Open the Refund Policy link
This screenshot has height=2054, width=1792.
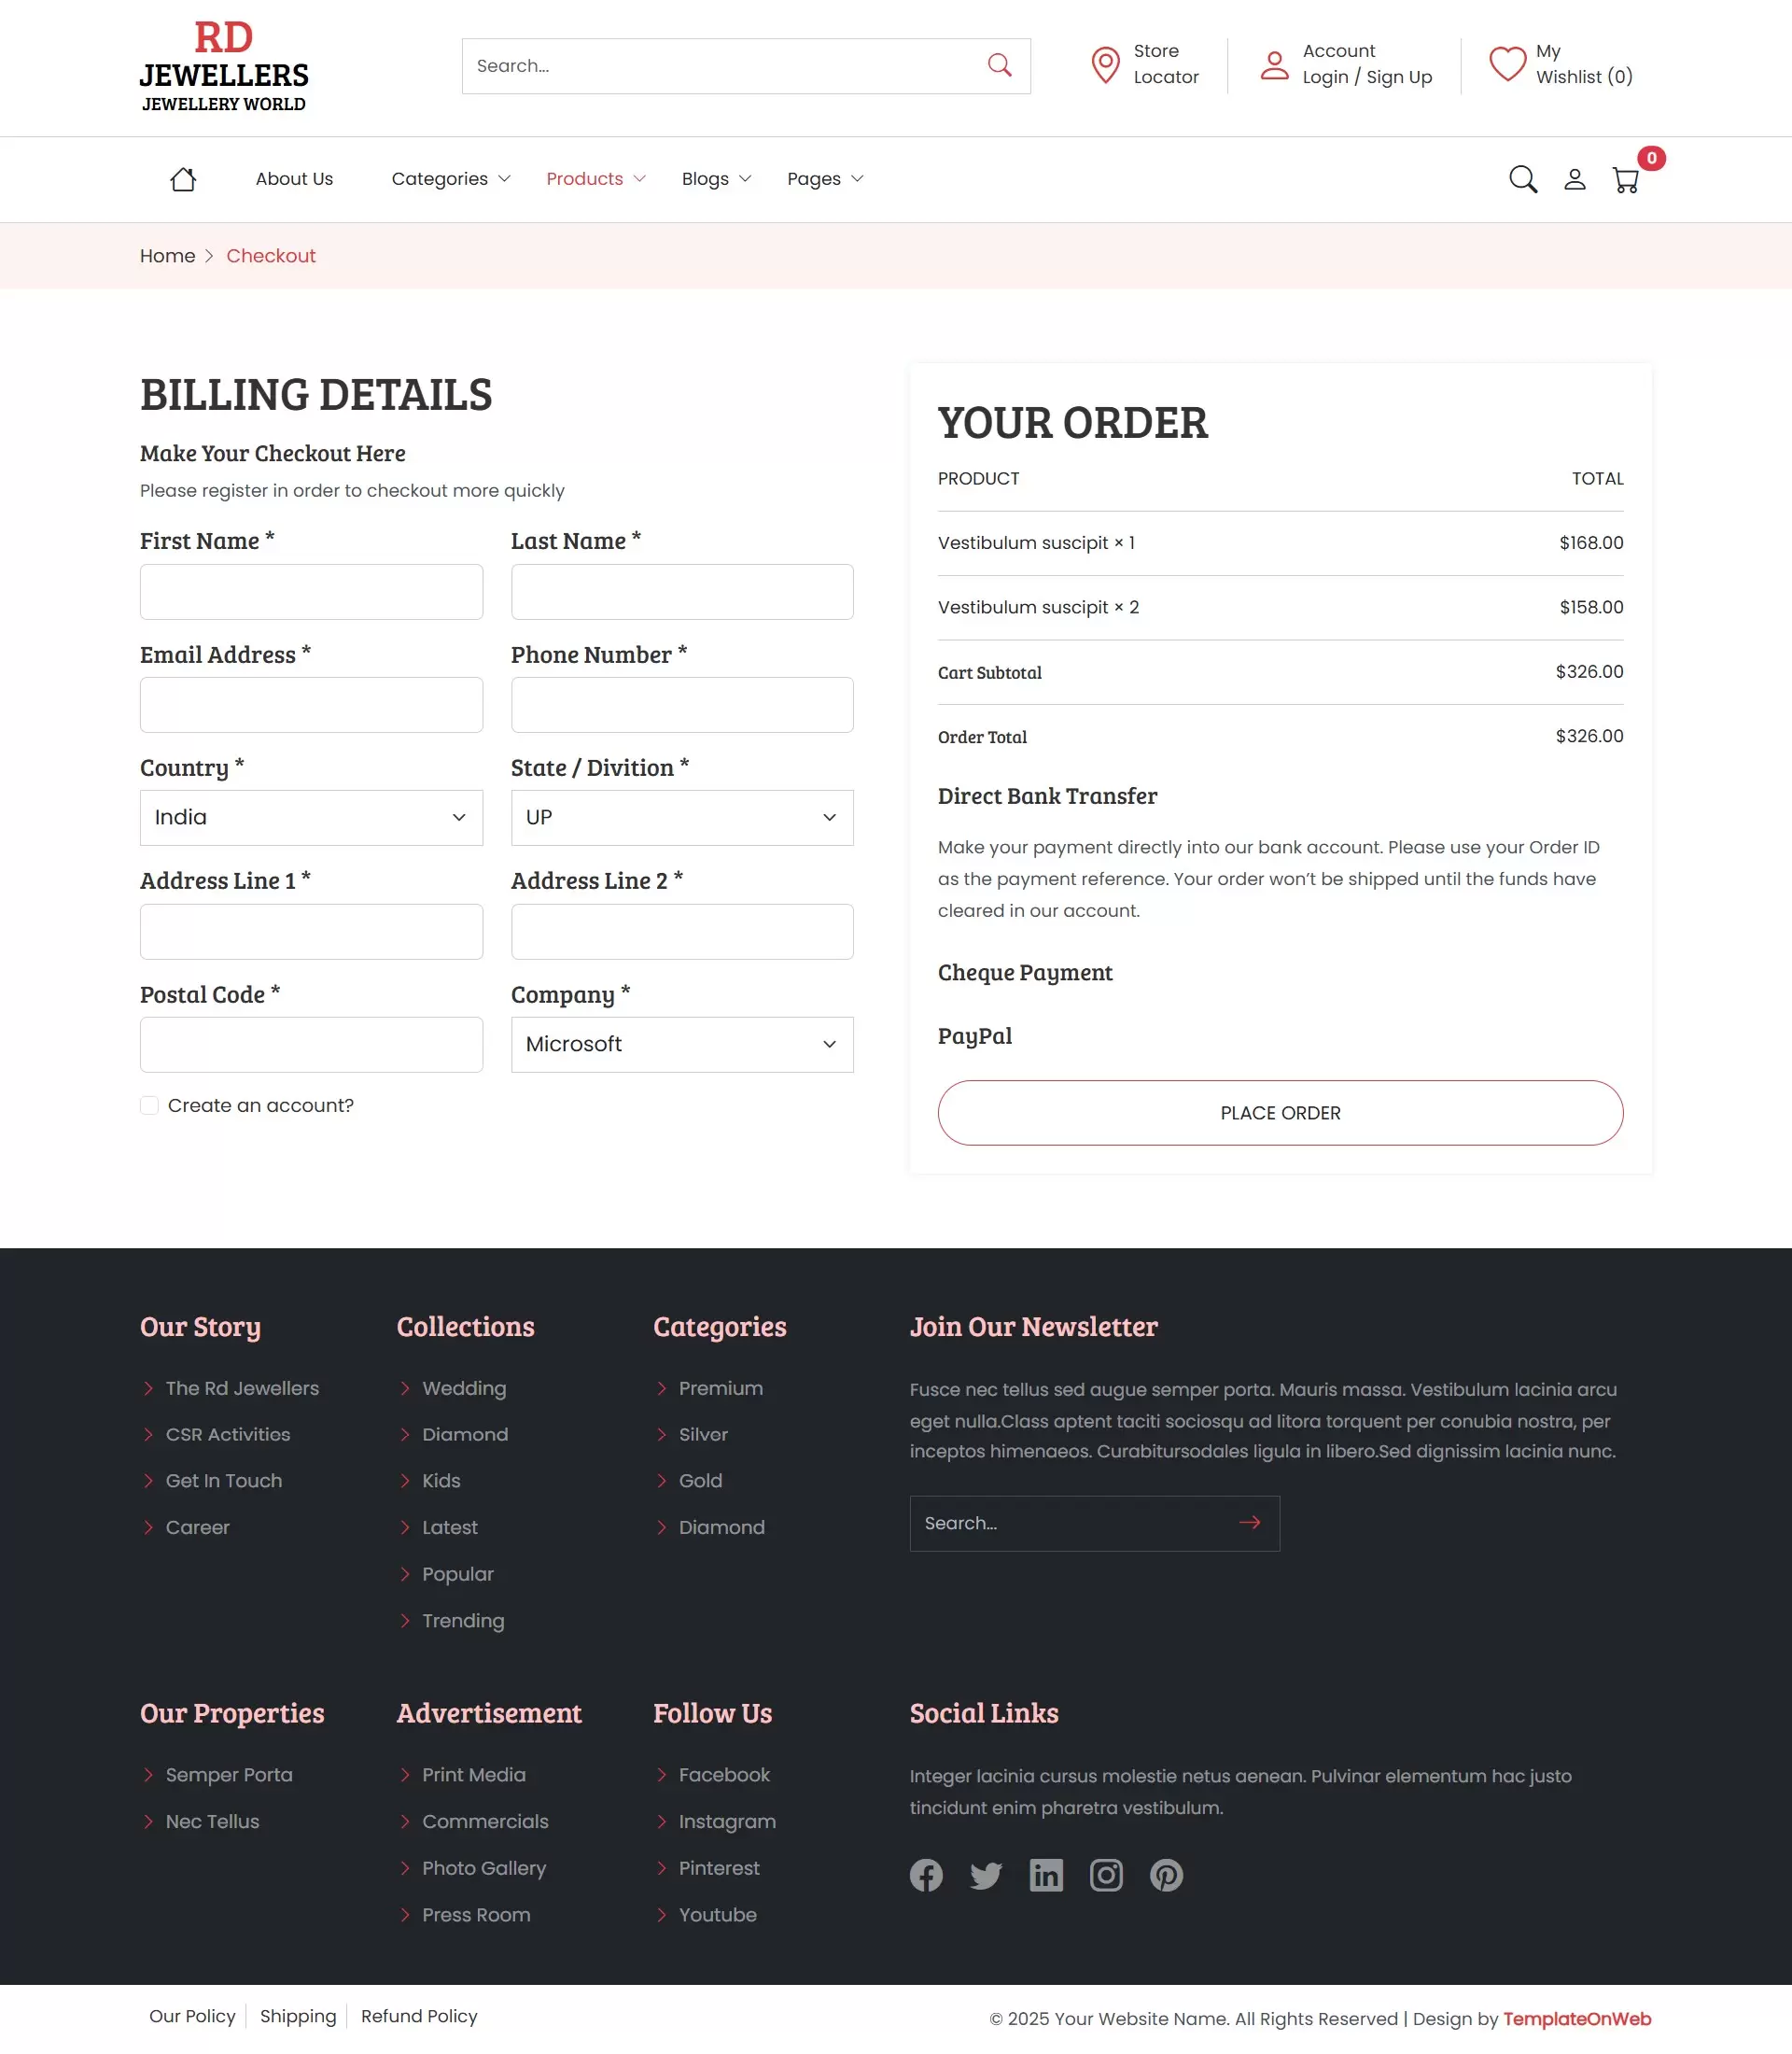pyautogui.click(x=419, y=2016)
